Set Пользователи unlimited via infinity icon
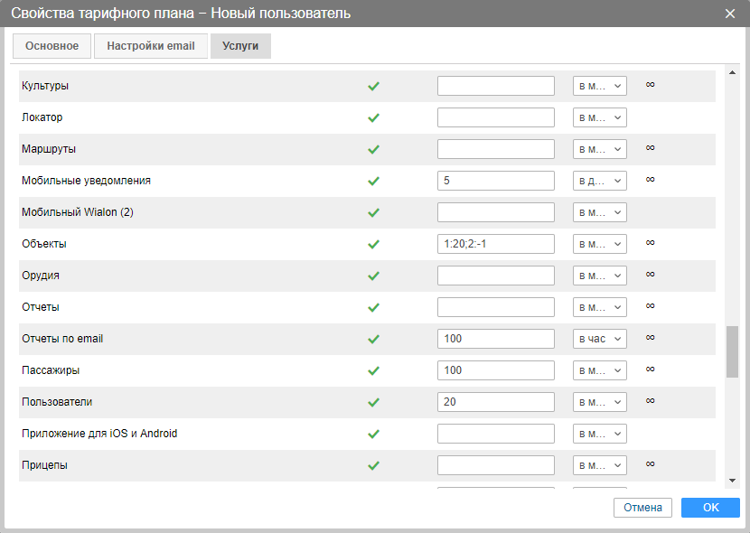This screenshot has height=533, width=750. pos(650,401)
